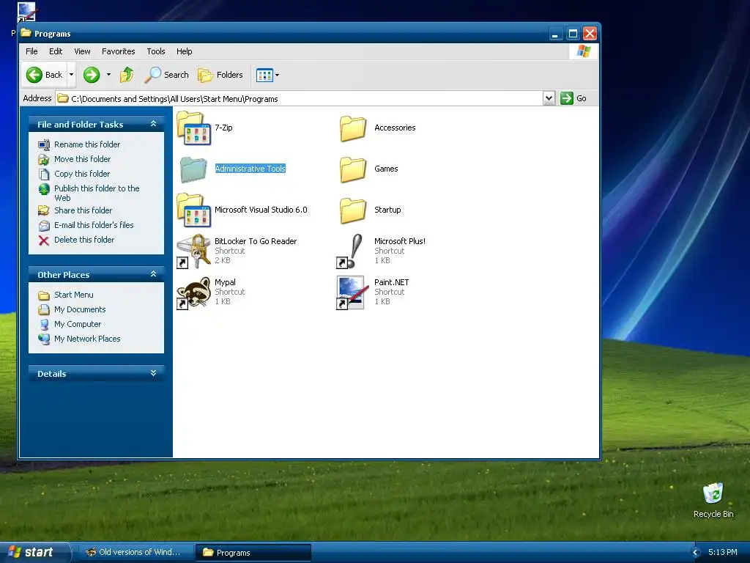This screenshot has width=750, height=563.
Task: Go up one folder level
Action: pos(127,75)
